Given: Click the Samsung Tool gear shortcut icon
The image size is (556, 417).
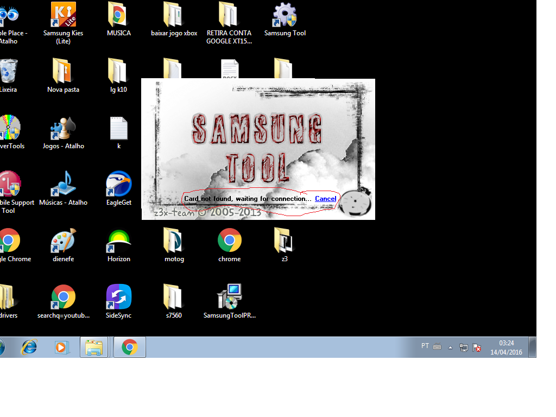Looking at the screenshot, I should point(285,15).
